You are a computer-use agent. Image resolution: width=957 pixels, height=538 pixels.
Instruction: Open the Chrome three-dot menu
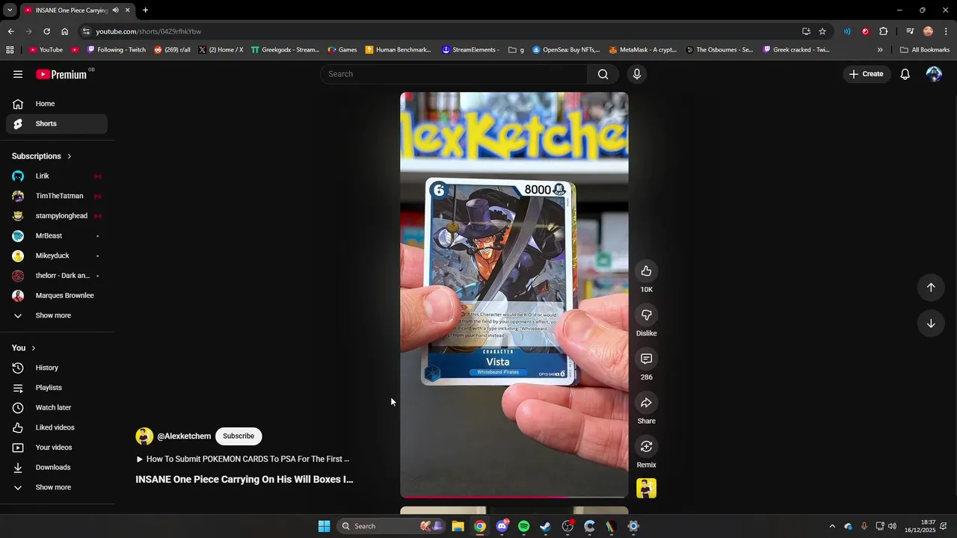[x=947, y=31]
